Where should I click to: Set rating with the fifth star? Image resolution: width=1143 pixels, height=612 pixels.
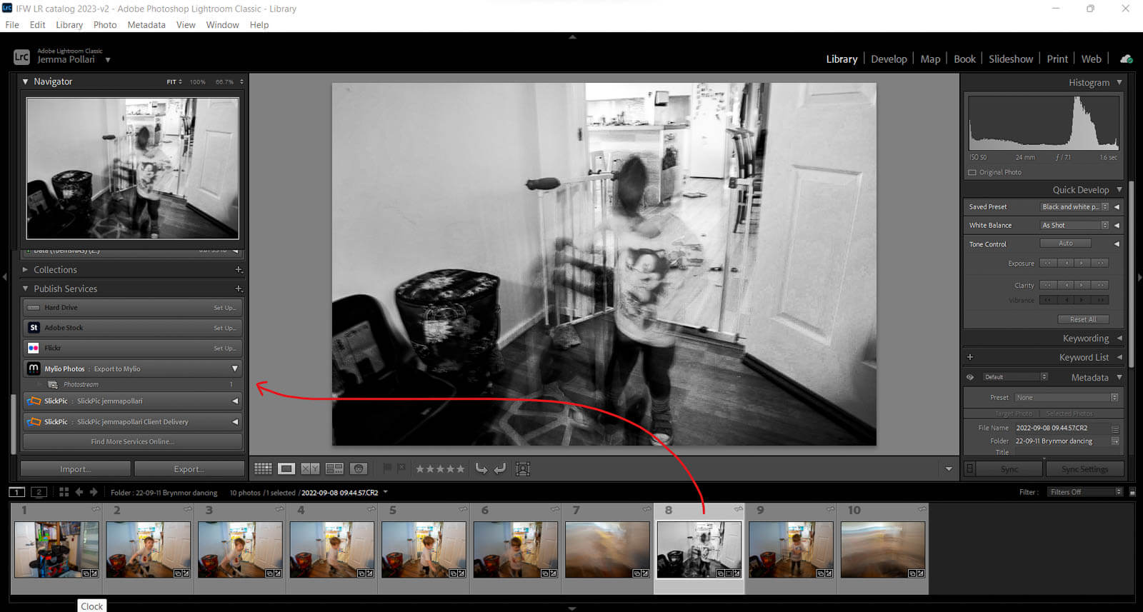click(x=461, y=468)
